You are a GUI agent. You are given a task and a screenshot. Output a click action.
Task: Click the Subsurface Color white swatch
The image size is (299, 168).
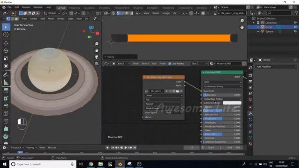click(x=232, y=103)
